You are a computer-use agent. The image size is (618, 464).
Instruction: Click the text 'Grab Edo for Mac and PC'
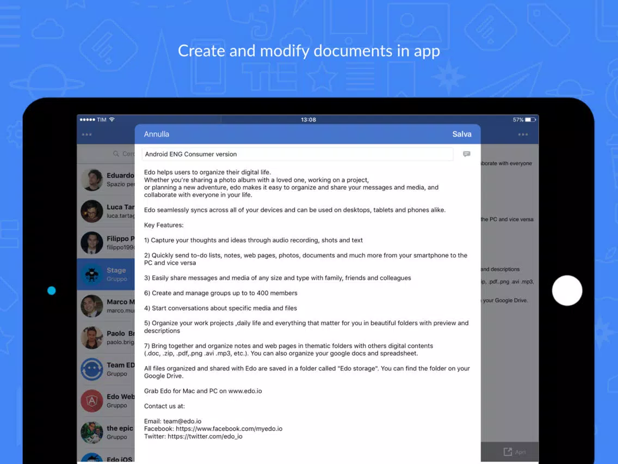[x=181, y=391]
